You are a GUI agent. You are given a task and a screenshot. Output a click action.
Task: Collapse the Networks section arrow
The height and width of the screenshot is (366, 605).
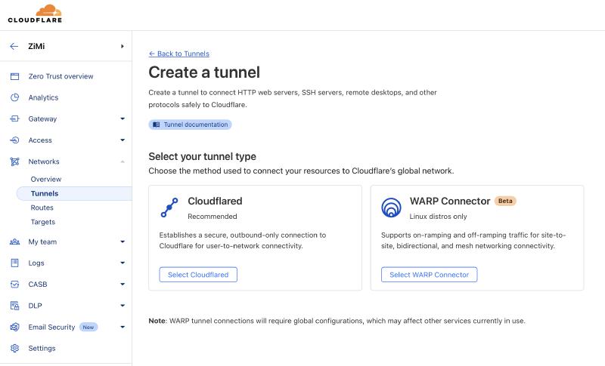(123, 161)
